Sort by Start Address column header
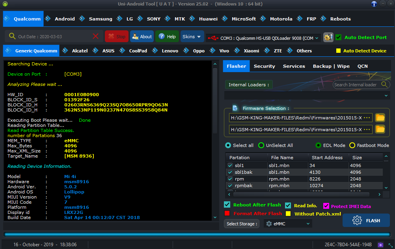The height and width of the screenshot is (249, 395). point(327,158)
